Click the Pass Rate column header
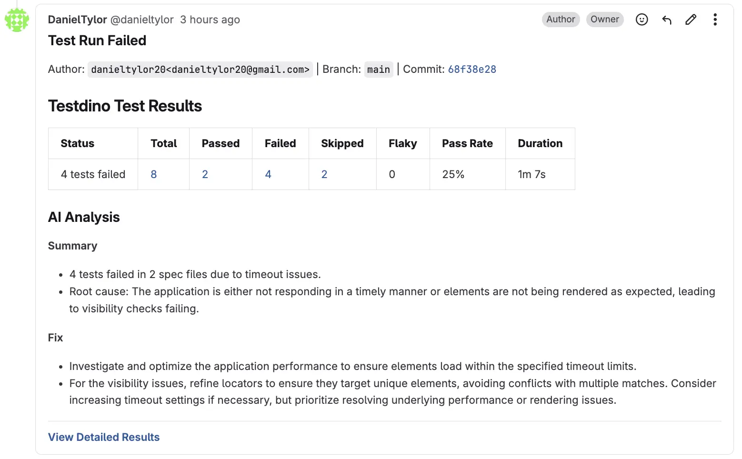 pyautogui.click(x=467, y=143)
